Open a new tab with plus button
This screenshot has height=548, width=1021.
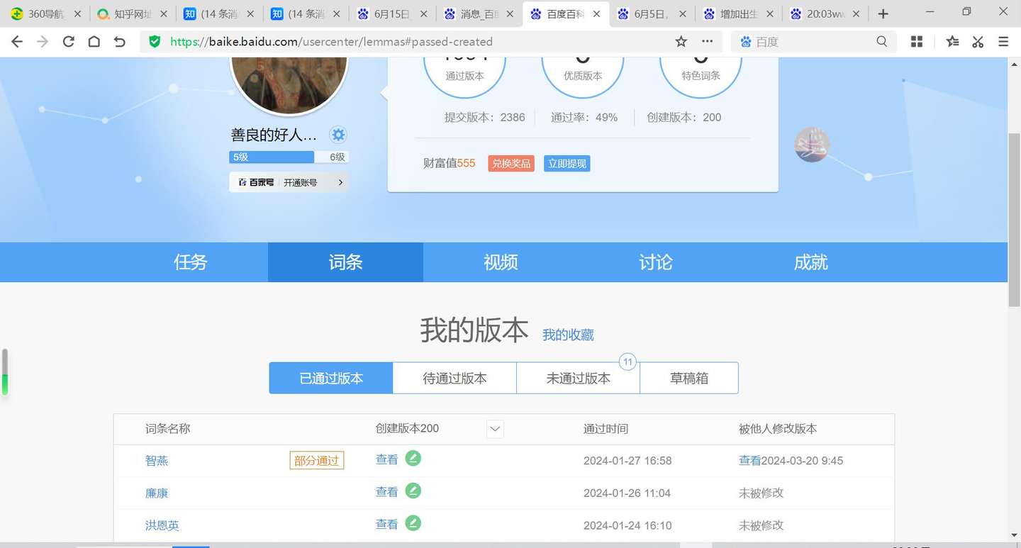tap(883, 13)
